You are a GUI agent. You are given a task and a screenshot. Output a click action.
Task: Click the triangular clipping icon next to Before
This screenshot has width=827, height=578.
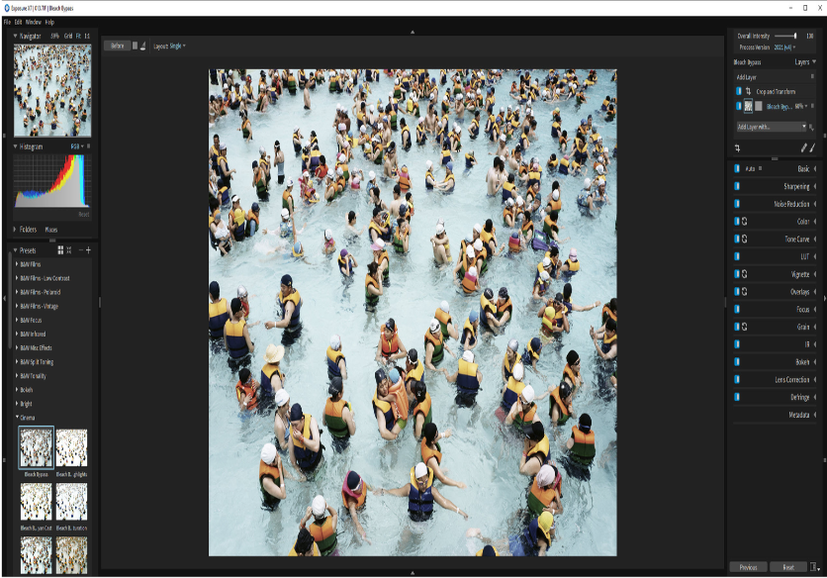pos(142,46)
